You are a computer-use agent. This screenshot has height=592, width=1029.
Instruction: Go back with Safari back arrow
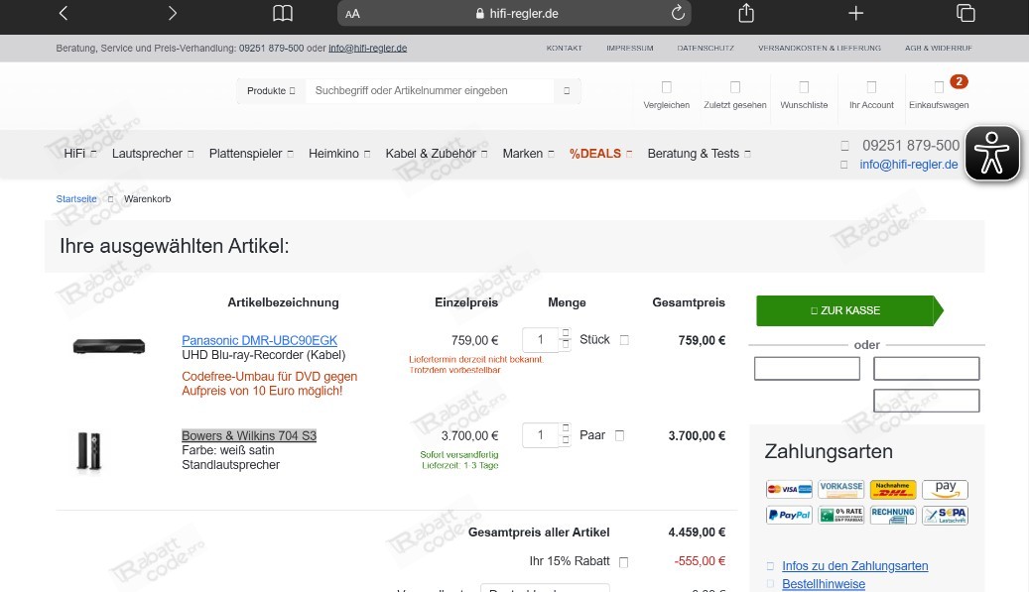(x=63, y=13)
